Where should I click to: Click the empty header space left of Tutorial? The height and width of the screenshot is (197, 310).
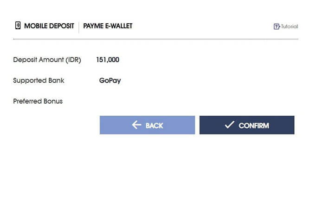(x=204, y=26)
